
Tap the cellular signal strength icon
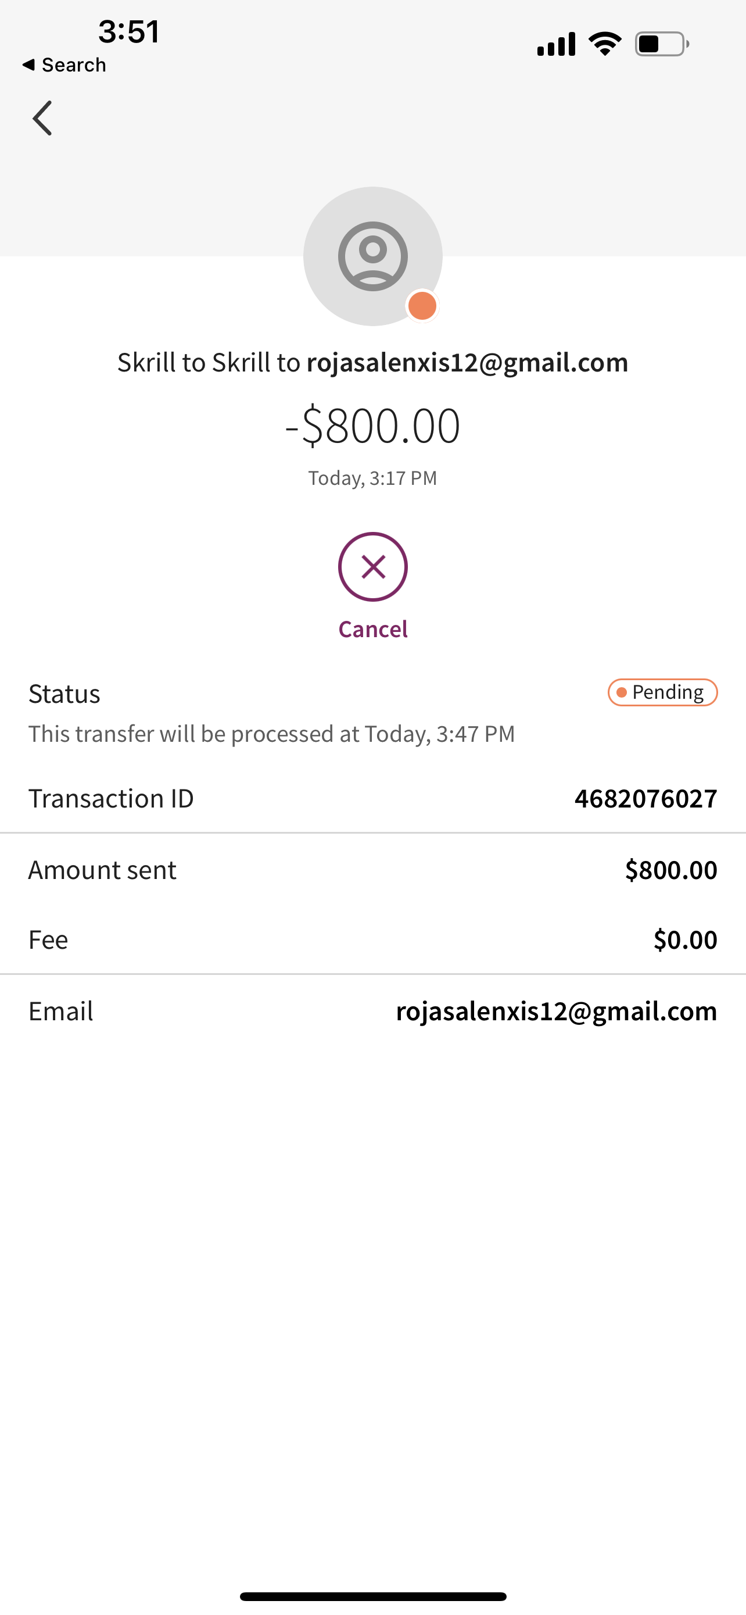coord(556,45)
